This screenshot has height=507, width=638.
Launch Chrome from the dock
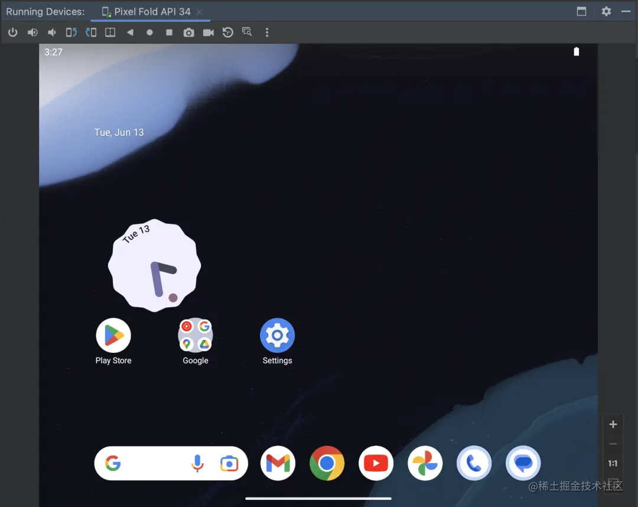click(327, 463)
